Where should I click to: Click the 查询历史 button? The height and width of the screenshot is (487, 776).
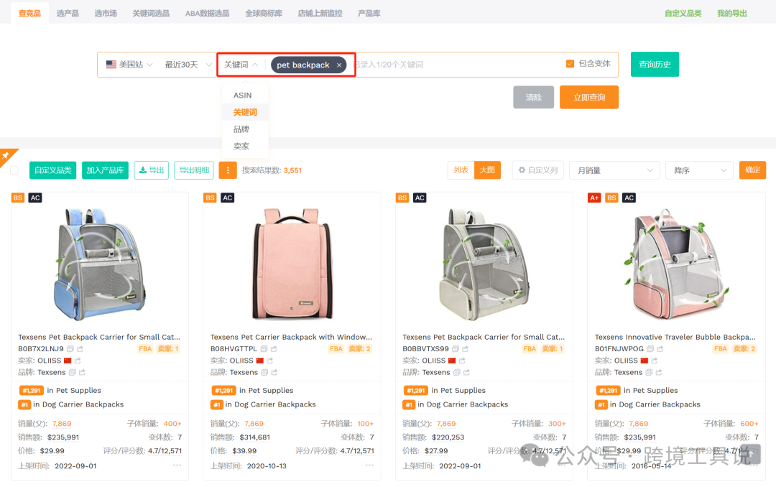pos(655,65)
